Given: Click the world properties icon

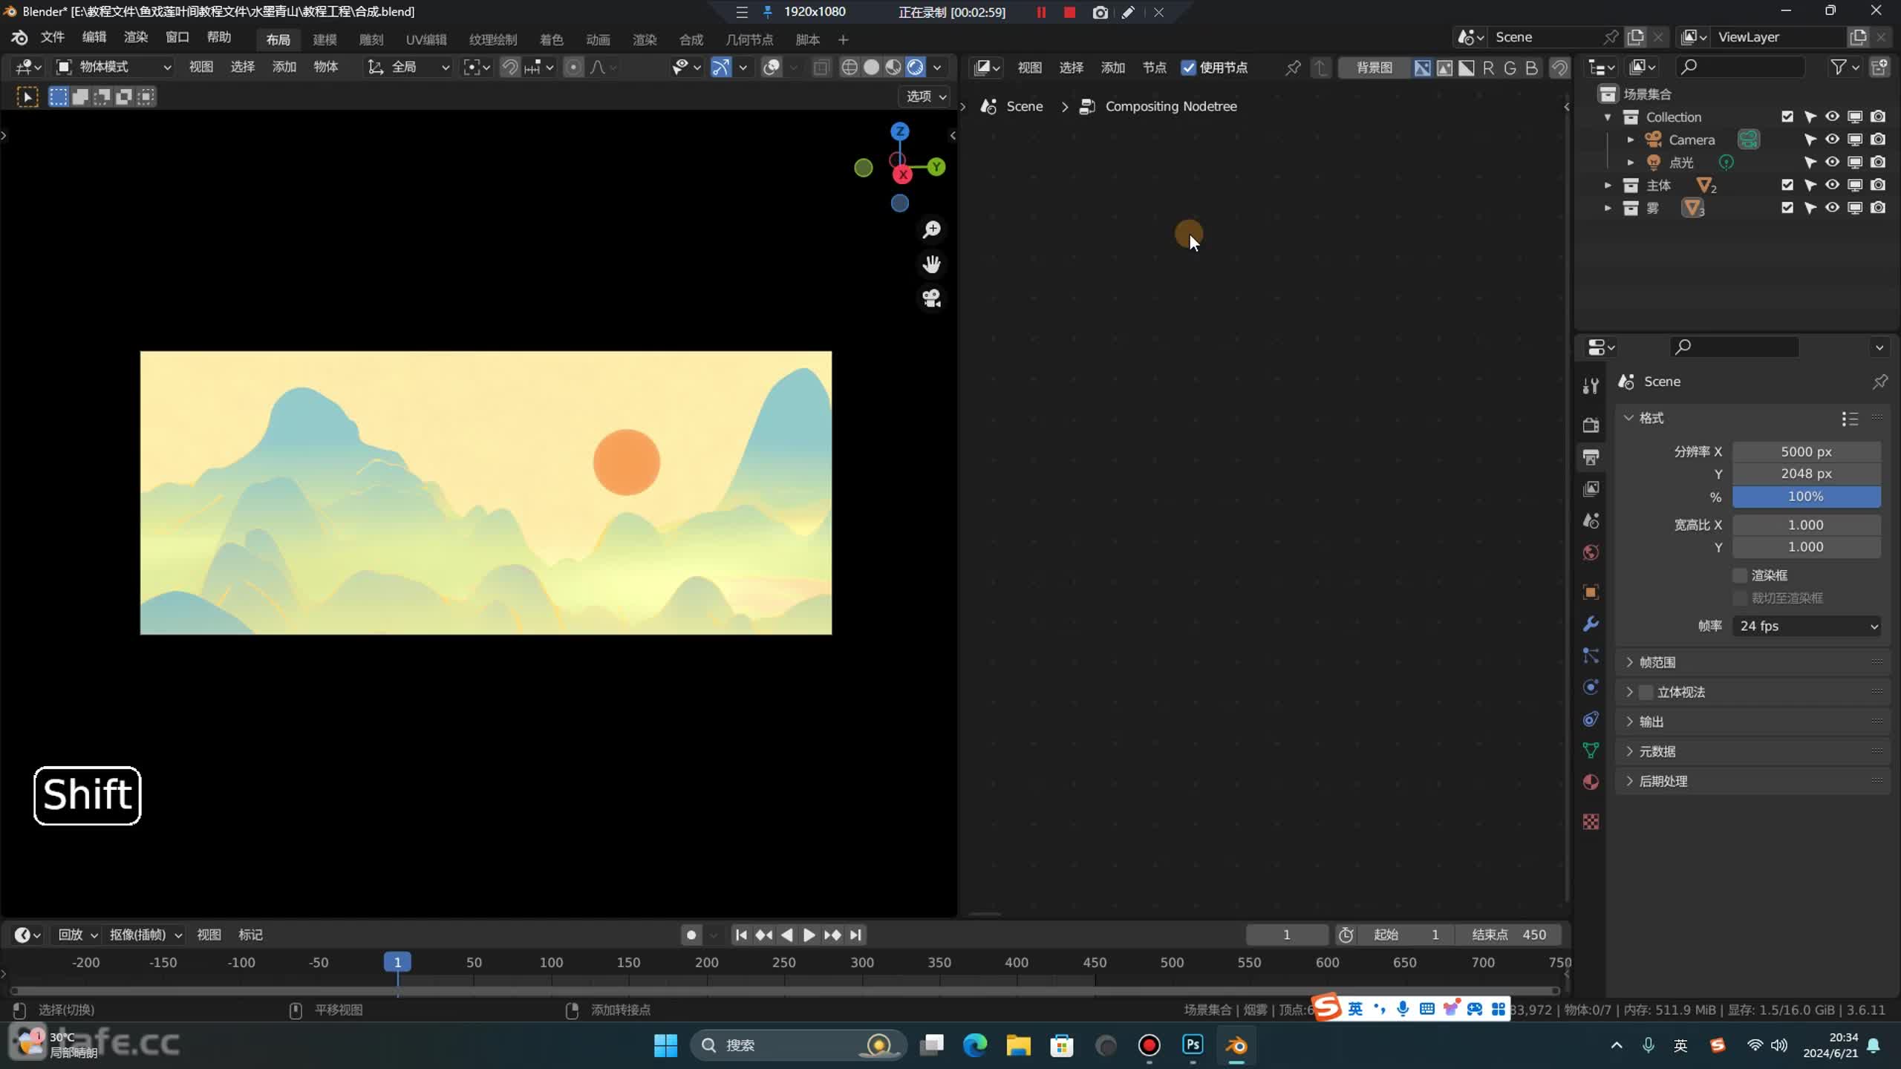Looking at the screenshot, I should tap(1591, 552).
